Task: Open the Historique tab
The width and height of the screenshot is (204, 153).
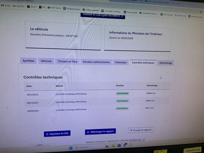Action: 121,62
